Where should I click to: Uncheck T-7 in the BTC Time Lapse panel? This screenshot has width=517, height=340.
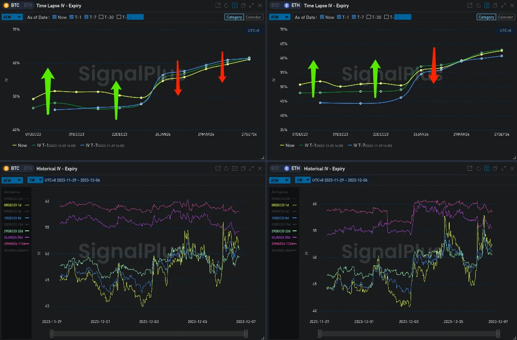86,17
